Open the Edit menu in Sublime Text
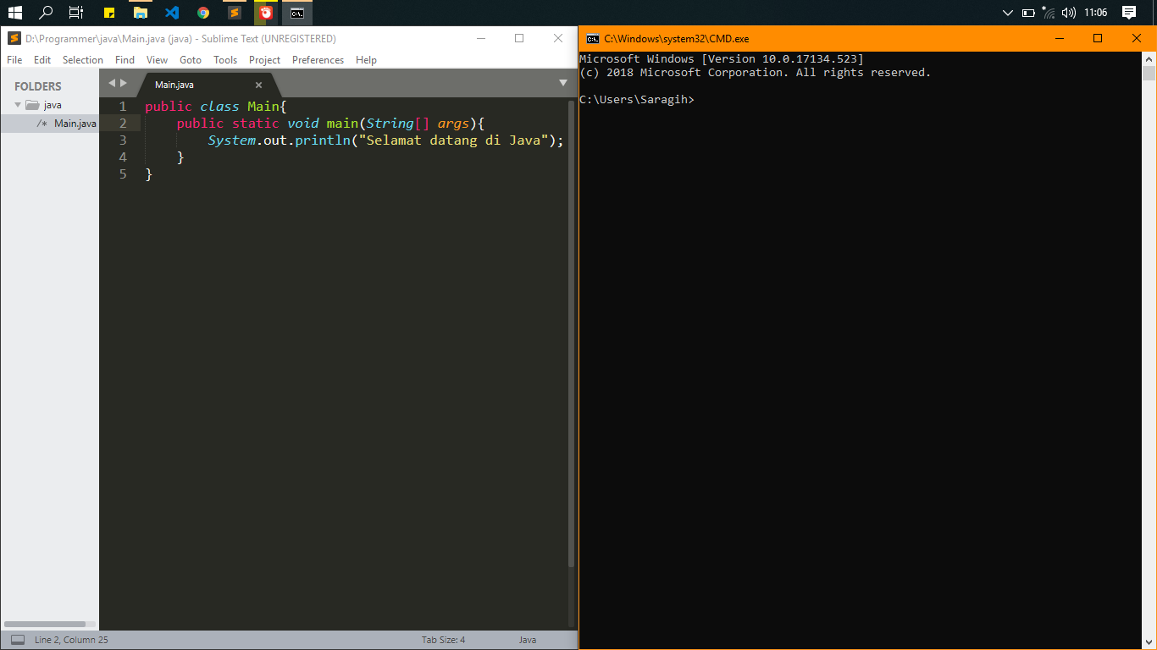The width and height of the screenshot is (1157, 650). coord(42,60)
